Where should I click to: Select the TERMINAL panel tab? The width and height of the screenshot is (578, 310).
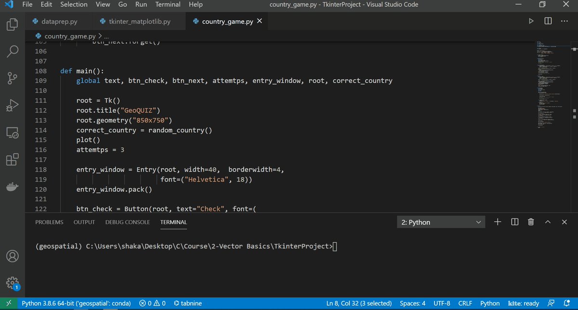(173, 222)
